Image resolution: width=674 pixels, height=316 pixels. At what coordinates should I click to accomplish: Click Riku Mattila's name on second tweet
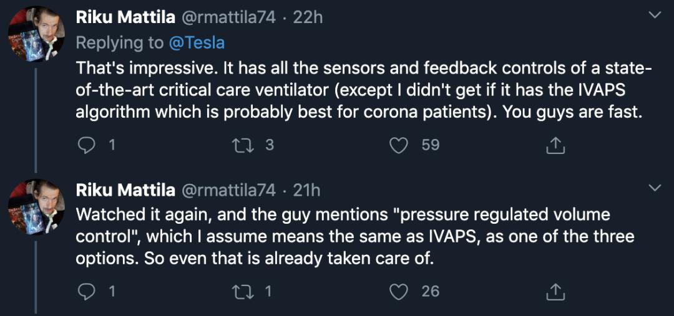(x=125, y=189)
